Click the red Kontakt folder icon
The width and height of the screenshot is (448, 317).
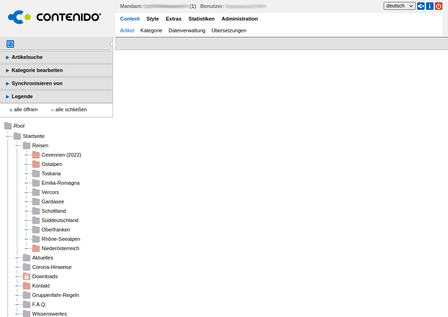(x=27, y=286)
